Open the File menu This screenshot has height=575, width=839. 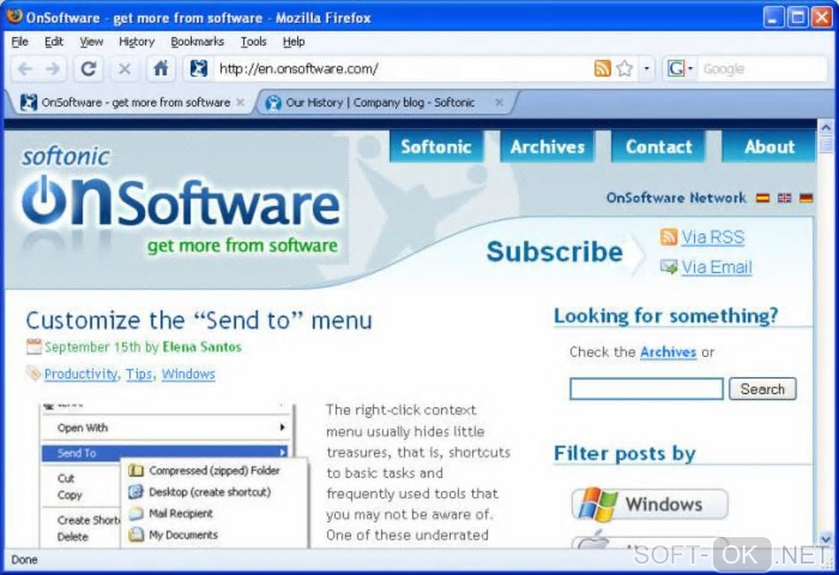[x=19, y=42]
